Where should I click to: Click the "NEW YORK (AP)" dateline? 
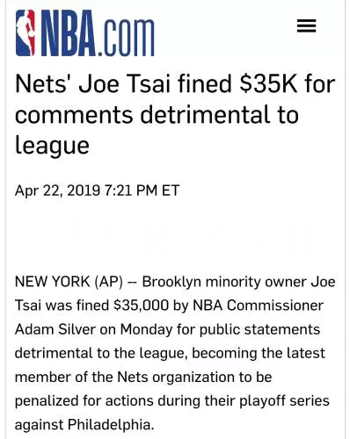click(69, 282)
